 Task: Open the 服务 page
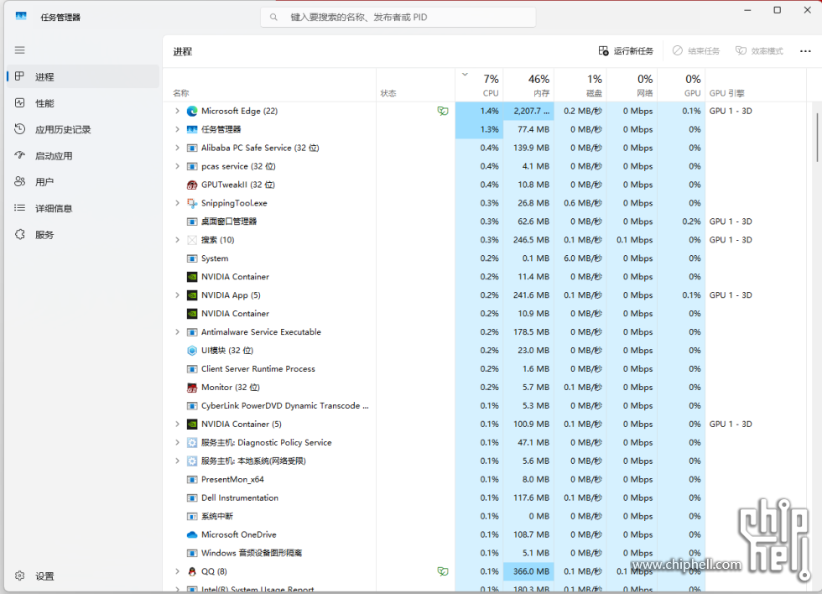pyautogui.click(x=83, y=235)
